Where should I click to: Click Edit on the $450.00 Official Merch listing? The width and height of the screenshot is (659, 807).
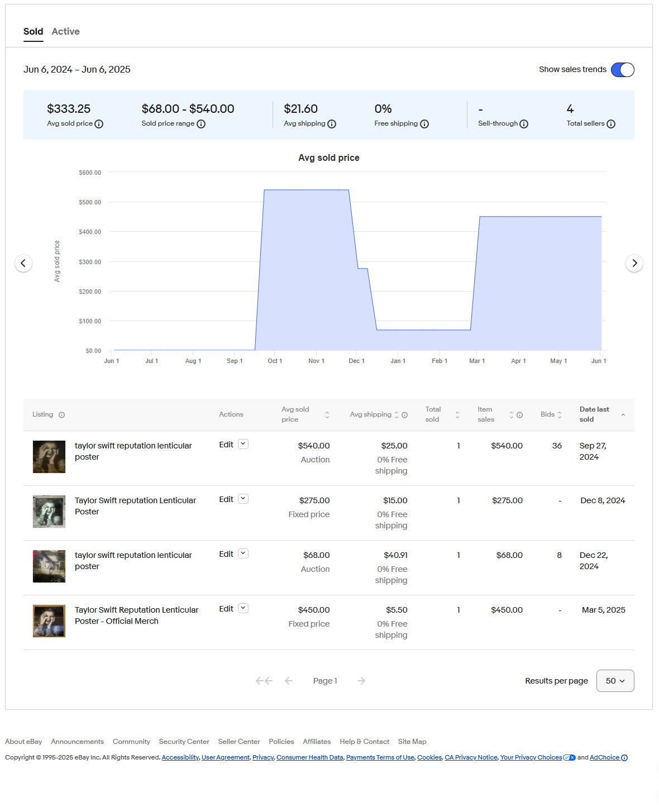pos(226,609)
